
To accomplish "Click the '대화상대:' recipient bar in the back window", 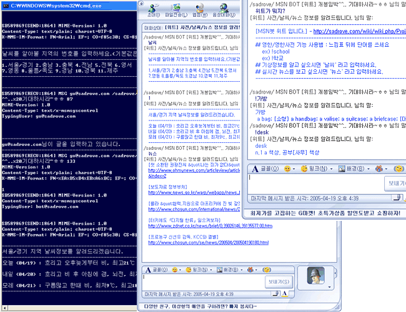I will click(x=192, y=27).
